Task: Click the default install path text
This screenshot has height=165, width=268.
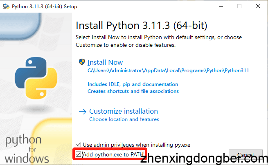Action: point(168,70)
